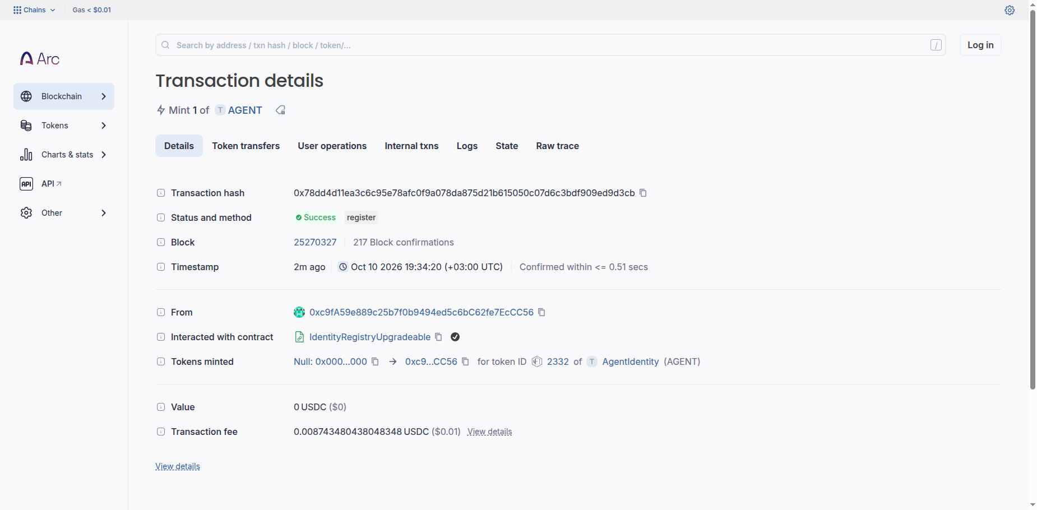Copy the Null 0x000...000 address

[375, 361]
